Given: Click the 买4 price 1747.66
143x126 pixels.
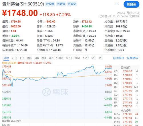Looking at the screenshot, I should pyautogui.click(x=128, y=102).
